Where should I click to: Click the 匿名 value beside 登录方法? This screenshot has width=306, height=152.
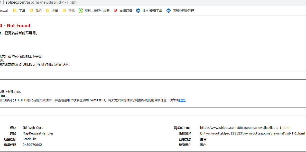point(203,139)
